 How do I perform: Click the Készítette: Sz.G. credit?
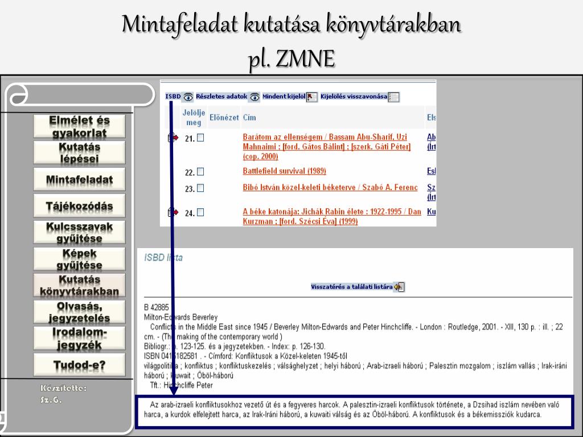pos(63,394)
